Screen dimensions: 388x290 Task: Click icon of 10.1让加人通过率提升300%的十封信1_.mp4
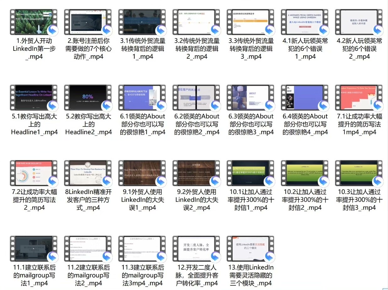[x=251, y=173]
